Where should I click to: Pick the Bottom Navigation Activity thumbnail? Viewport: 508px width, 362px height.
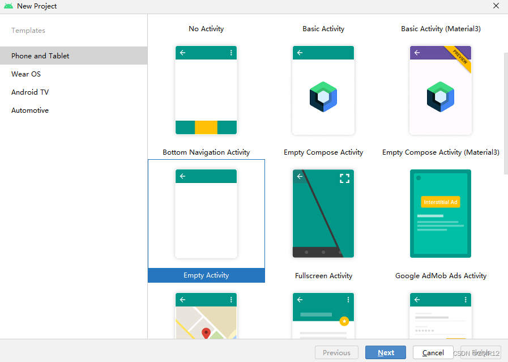tap(206, 90)
